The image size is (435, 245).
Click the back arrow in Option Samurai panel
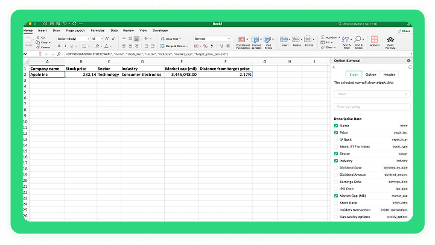pyautogui.click(x=334, y=67)
